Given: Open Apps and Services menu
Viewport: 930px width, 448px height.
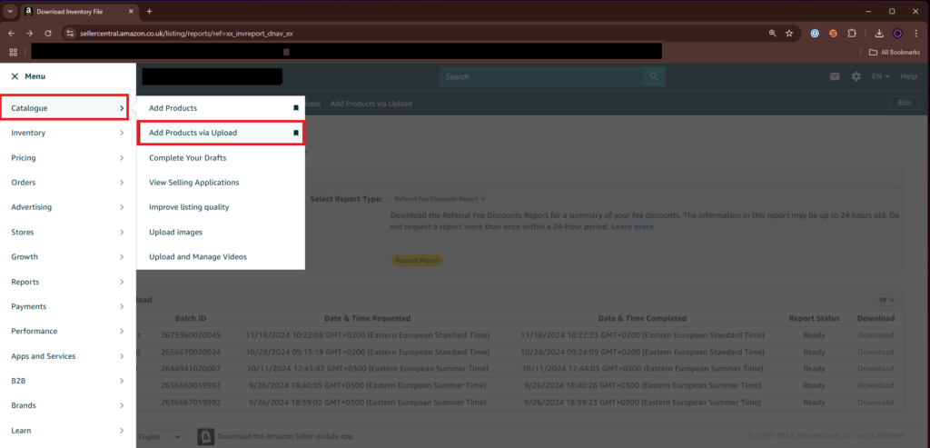Looking at the screenshot, I should coord(67,356).
